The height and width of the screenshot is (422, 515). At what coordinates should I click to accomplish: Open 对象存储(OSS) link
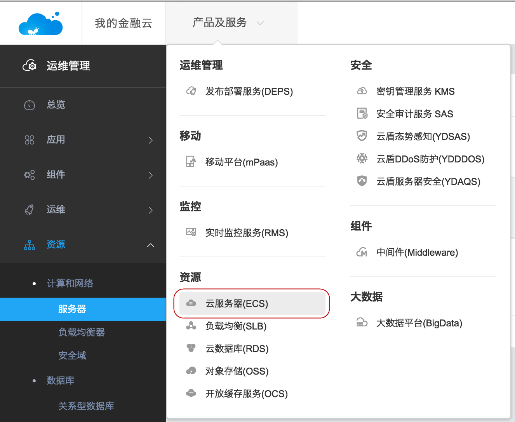237,371
